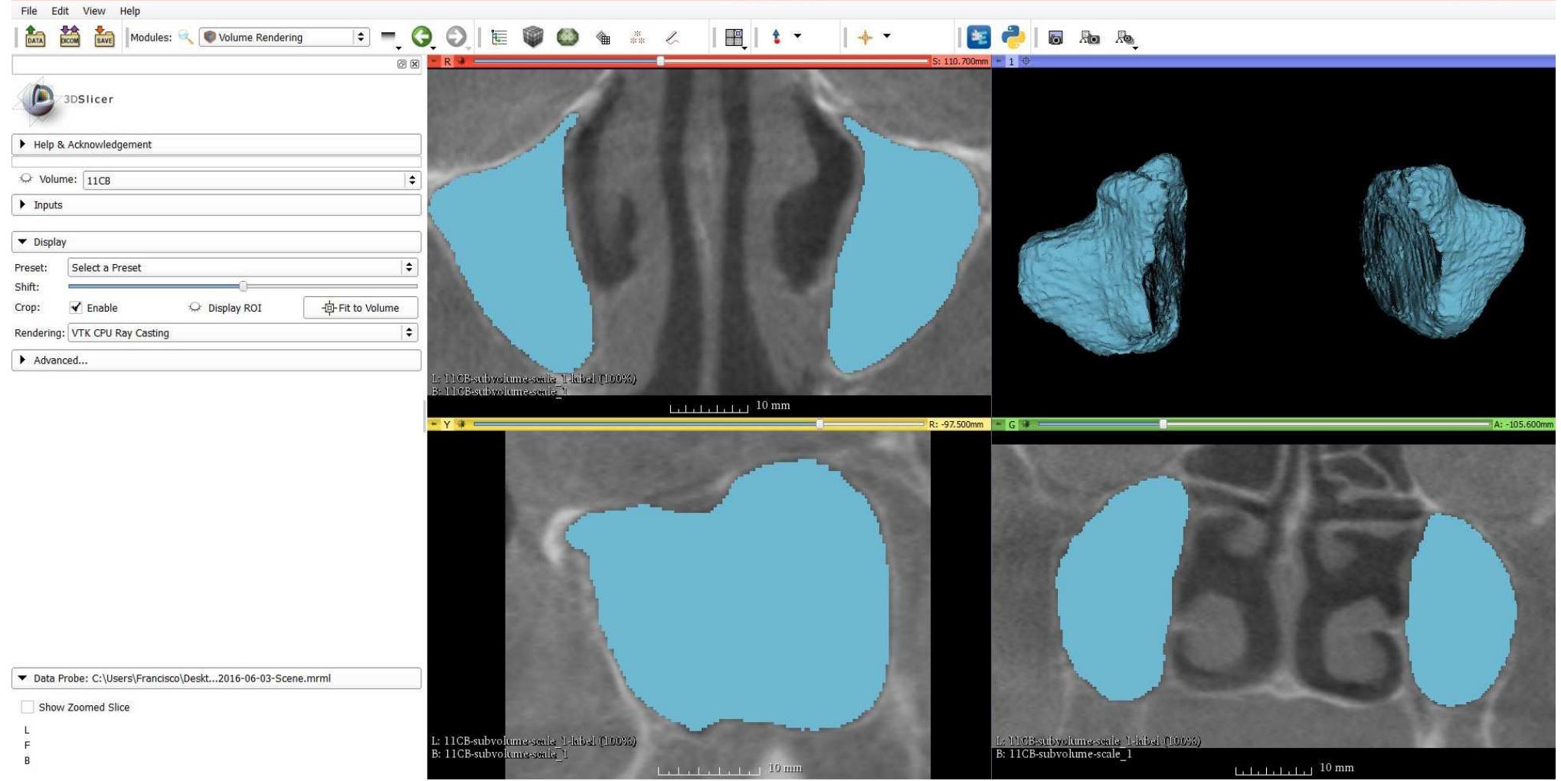Open the Transforms module icon
The image size is (1561, 781).
(x=603, y=37)
